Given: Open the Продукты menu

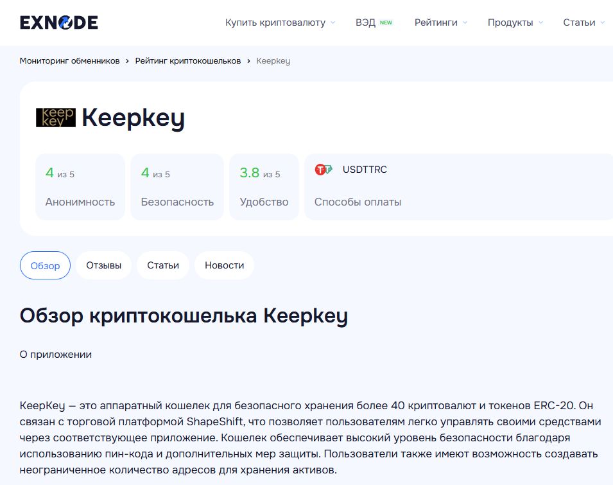Looking at the screenshot, I should pyautogui.click(x=510, y=22).
